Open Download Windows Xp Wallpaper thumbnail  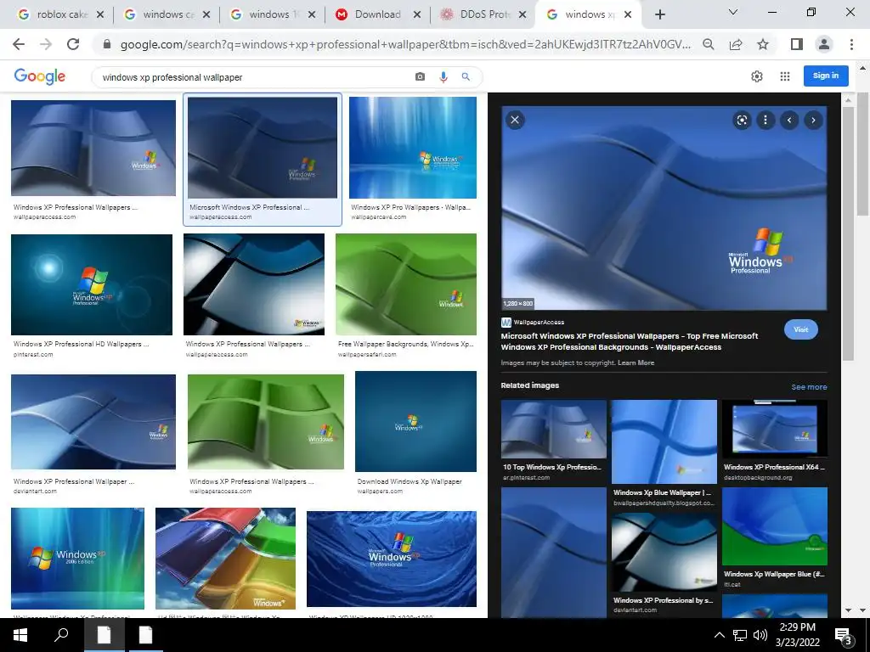pyautogui.click(x=415, y=421)
